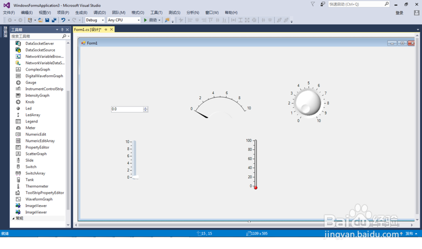Select the Knob tool icon

[x=18, y=102]
